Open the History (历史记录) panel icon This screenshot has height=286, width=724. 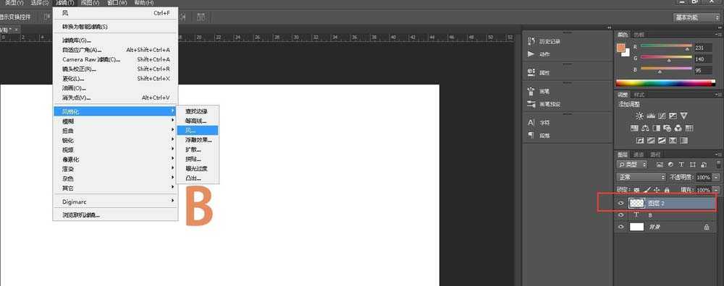point(531,41)
